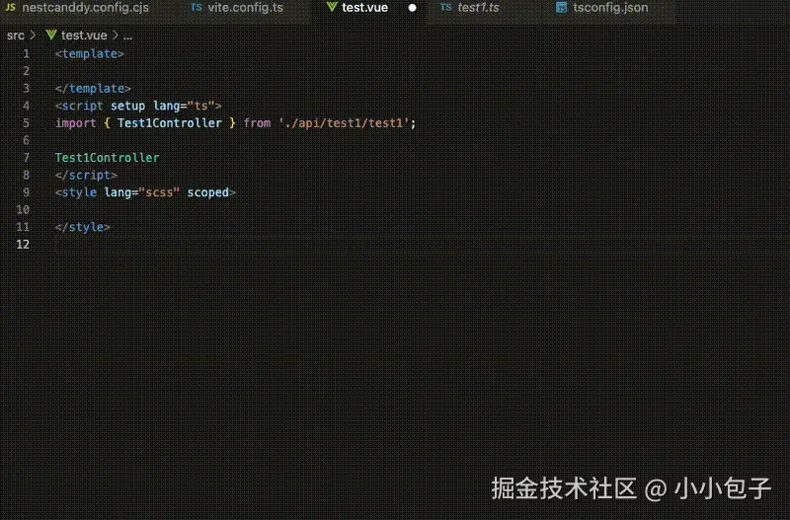Click the 'from' keyword on line 5
790x520 pixels.
click(257, 123)
